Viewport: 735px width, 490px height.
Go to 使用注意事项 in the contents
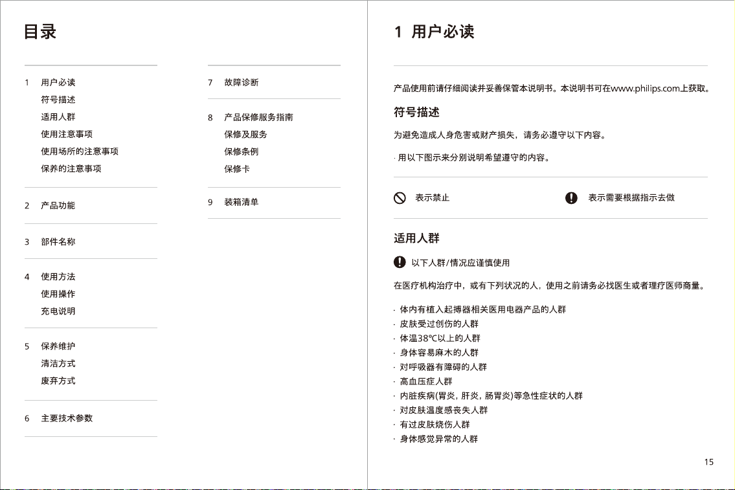click(x=67, y=135)
